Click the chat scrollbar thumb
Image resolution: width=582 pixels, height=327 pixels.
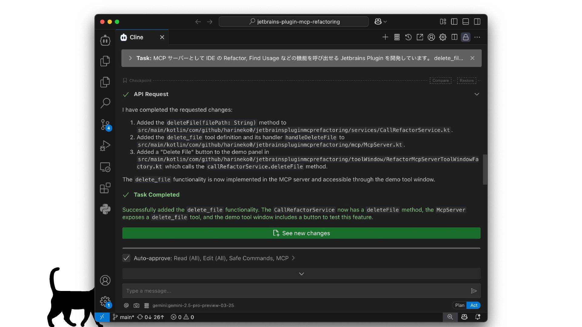(x=485, y=169)
